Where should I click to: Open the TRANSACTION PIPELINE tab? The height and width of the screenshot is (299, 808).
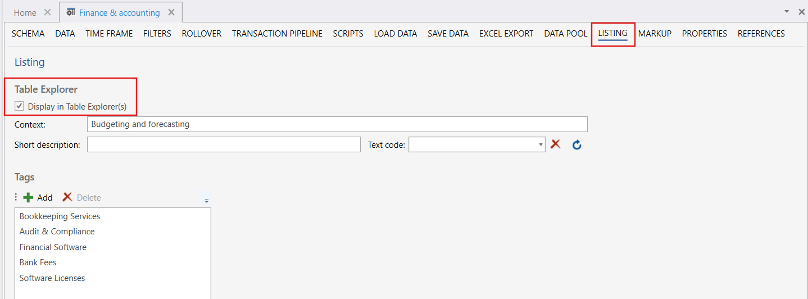click(x=277, y=34)
